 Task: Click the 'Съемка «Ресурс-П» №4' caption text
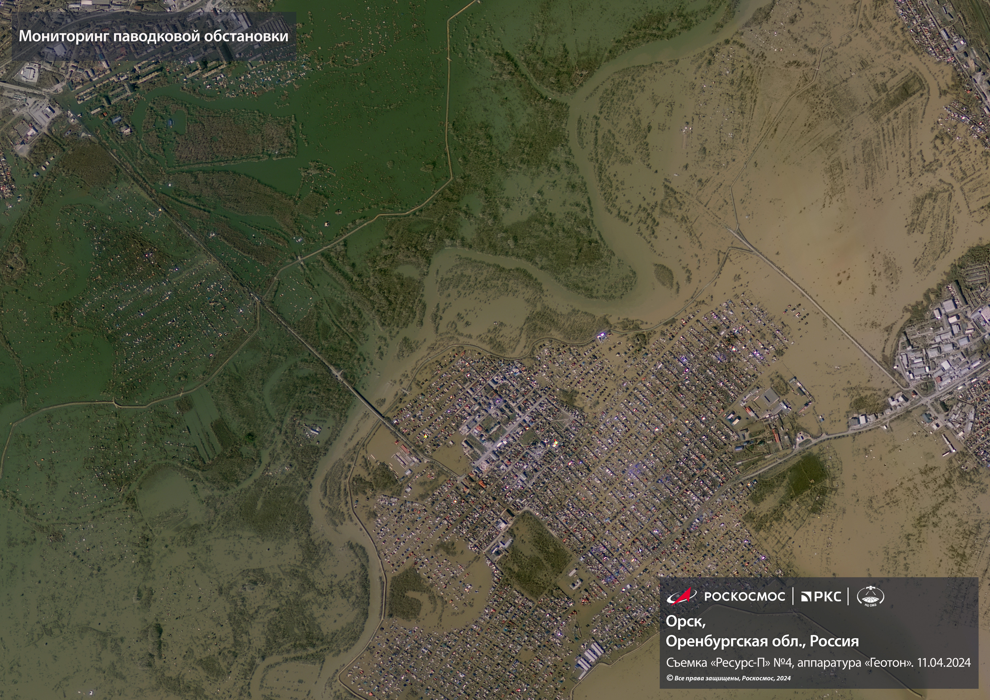[x=730, y=662]
